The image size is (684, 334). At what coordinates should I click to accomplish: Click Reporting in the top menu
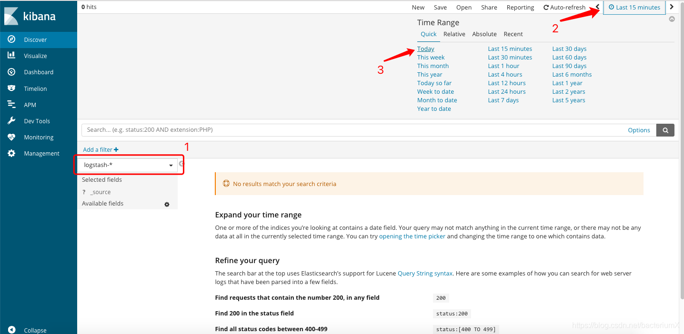(520, 7)
